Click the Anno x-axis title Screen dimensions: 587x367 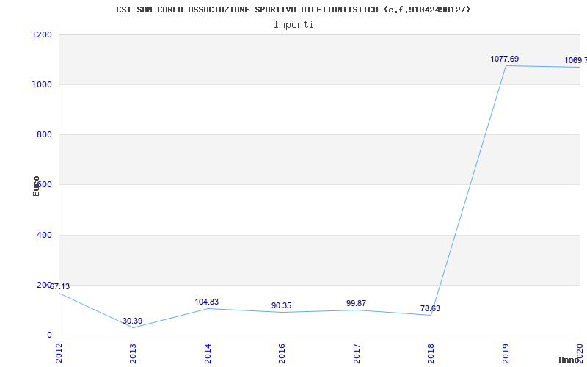569,360
